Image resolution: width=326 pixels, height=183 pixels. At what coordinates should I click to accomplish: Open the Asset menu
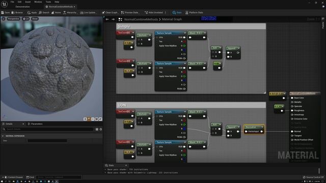pos(28,2)
